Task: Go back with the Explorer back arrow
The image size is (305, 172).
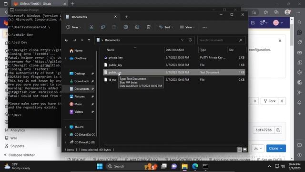Action: 67,40
